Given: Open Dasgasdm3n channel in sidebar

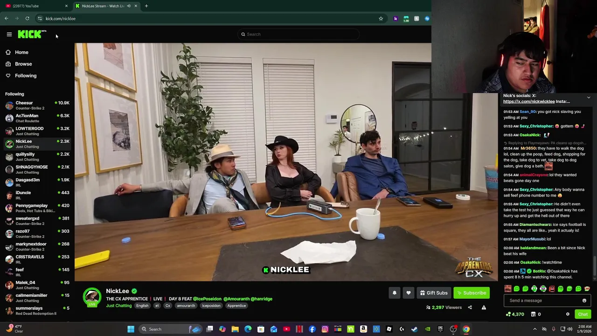Looking at the screenshot, I should click(x=37, y=182).
